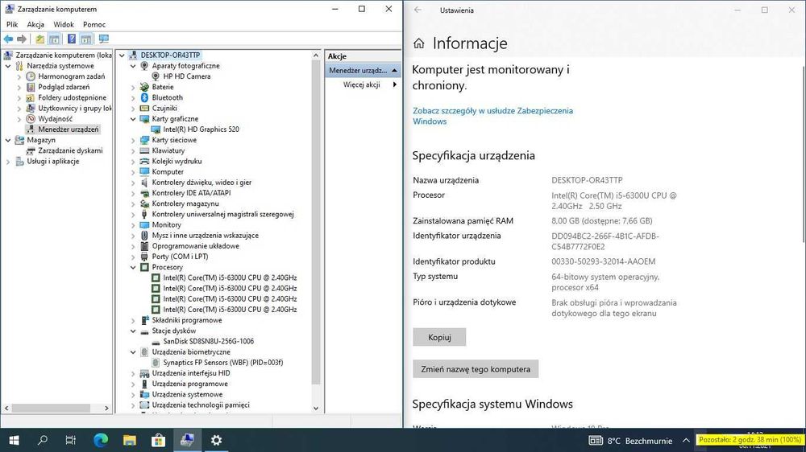Expand Klawiatury category

[133, 151]
